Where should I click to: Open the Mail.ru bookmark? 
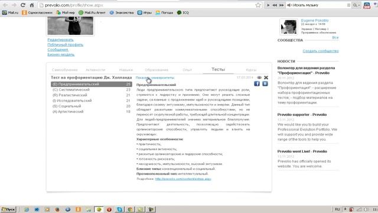10,12
